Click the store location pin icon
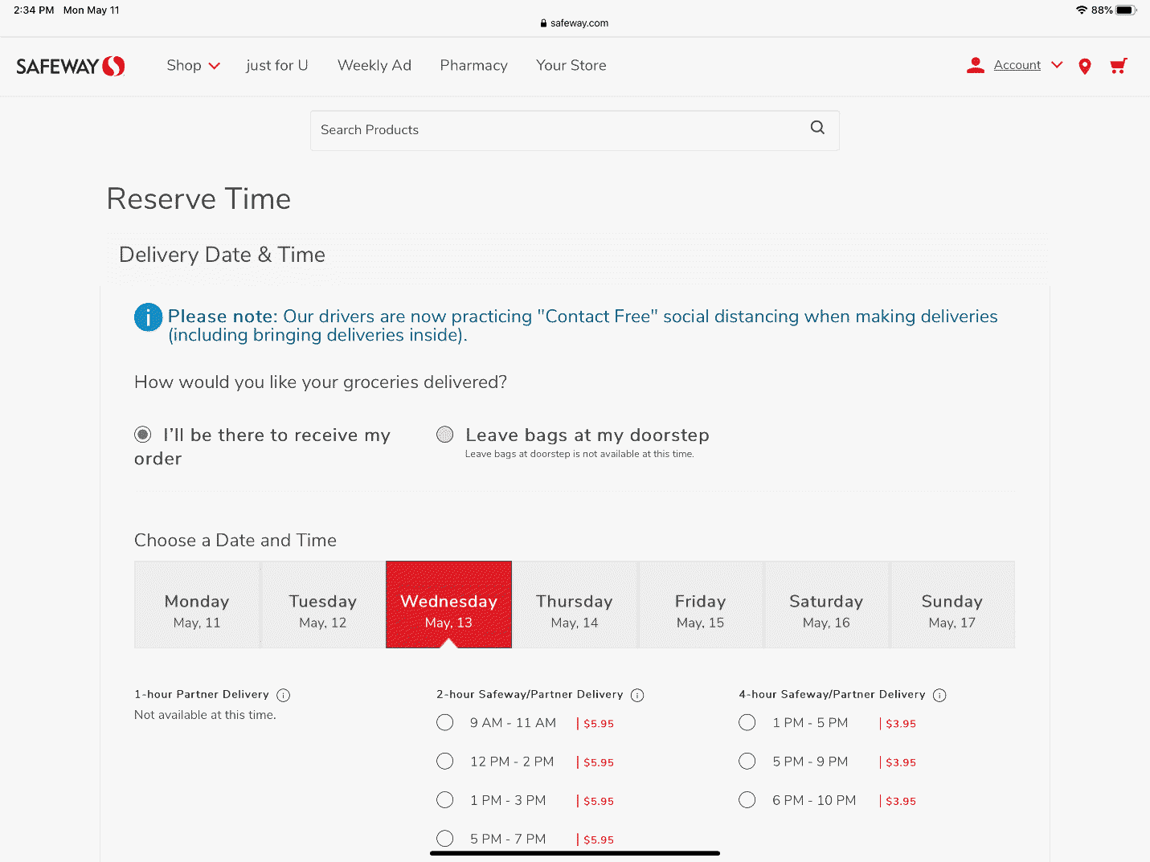 [x=1084, y=67]
